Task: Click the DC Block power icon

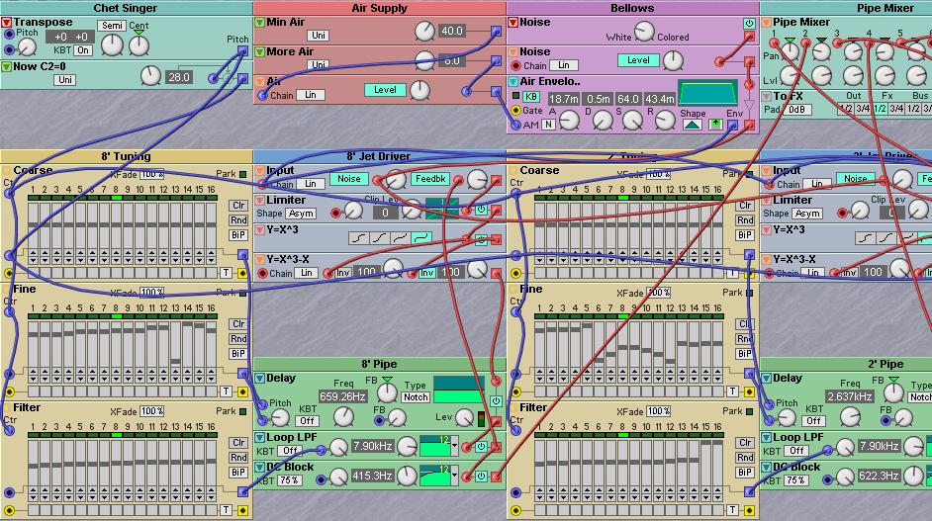Action: [481, 476]
